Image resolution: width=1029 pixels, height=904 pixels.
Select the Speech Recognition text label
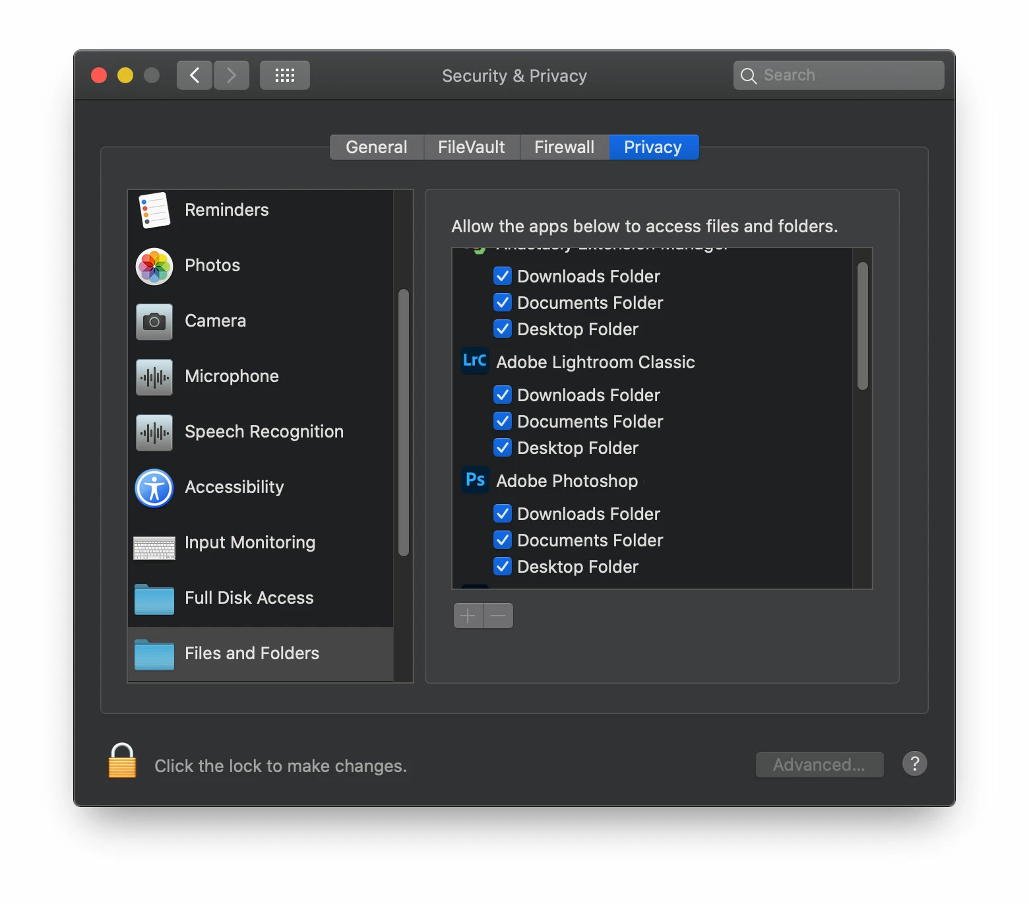click(265, 432)
